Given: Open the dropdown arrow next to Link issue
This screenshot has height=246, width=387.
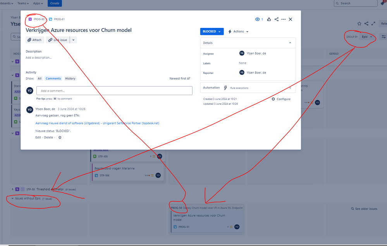Looking at the screenshot, I should [73, 39].
